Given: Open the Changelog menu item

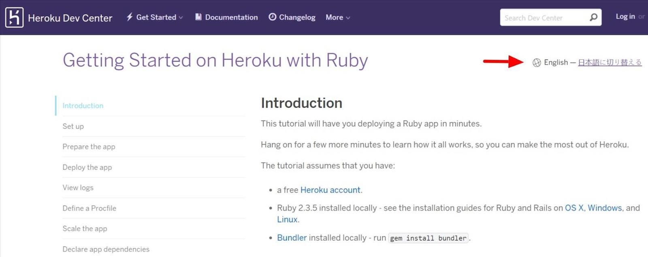Looking at the screenshot, I should 296,17.
